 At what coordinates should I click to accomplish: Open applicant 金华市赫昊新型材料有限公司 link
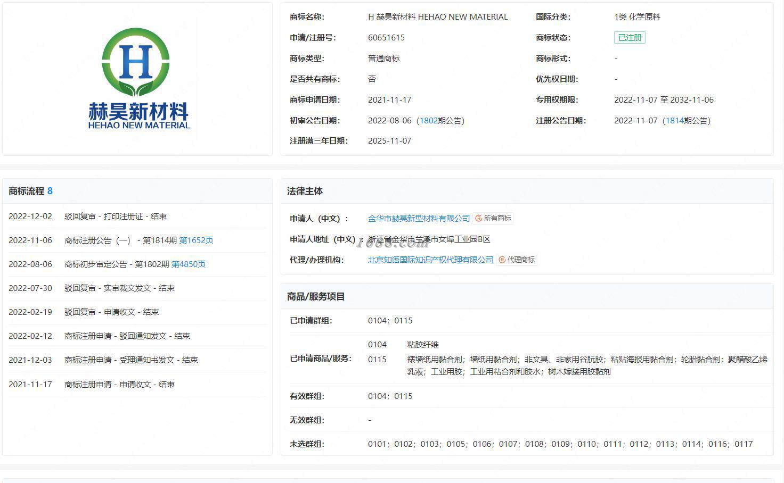coord(419,218)
